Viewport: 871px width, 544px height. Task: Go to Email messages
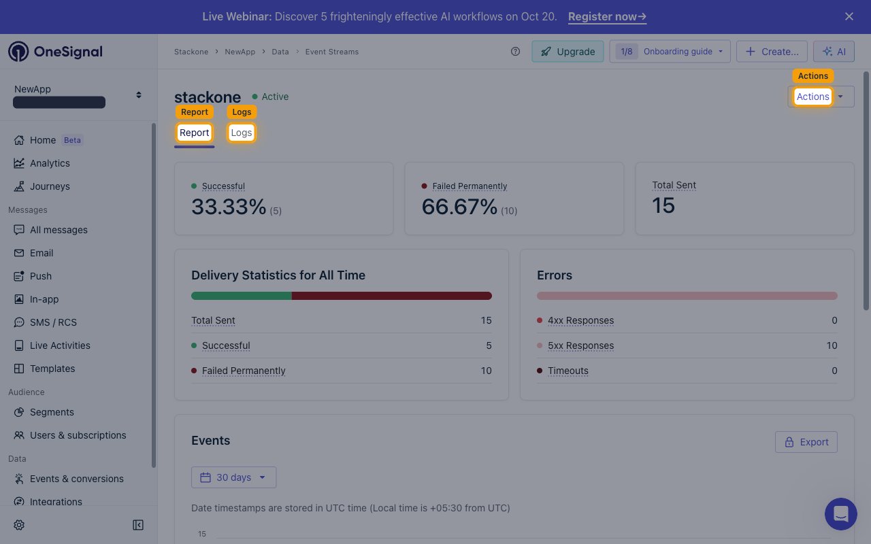click(x=42, y=253)
